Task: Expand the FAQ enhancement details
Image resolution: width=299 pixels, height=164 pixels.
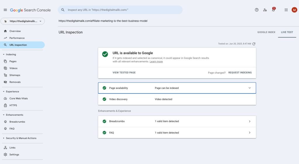Action: point(249,133)
